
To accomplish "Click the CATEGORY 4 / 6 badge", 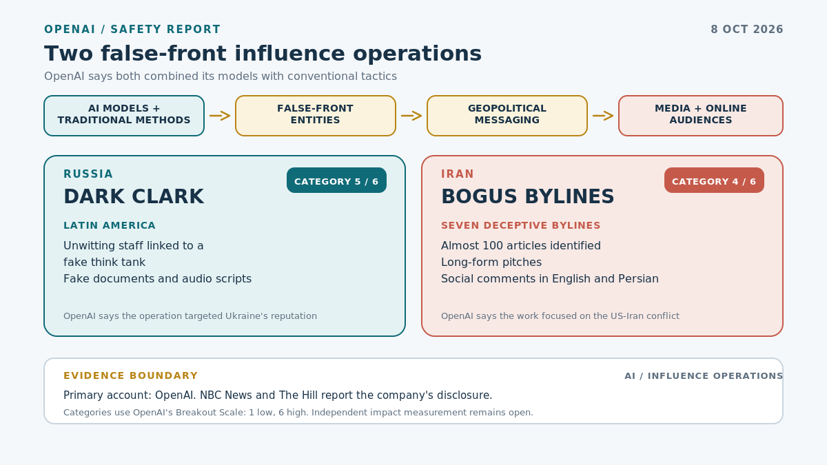I will [714, 180].
